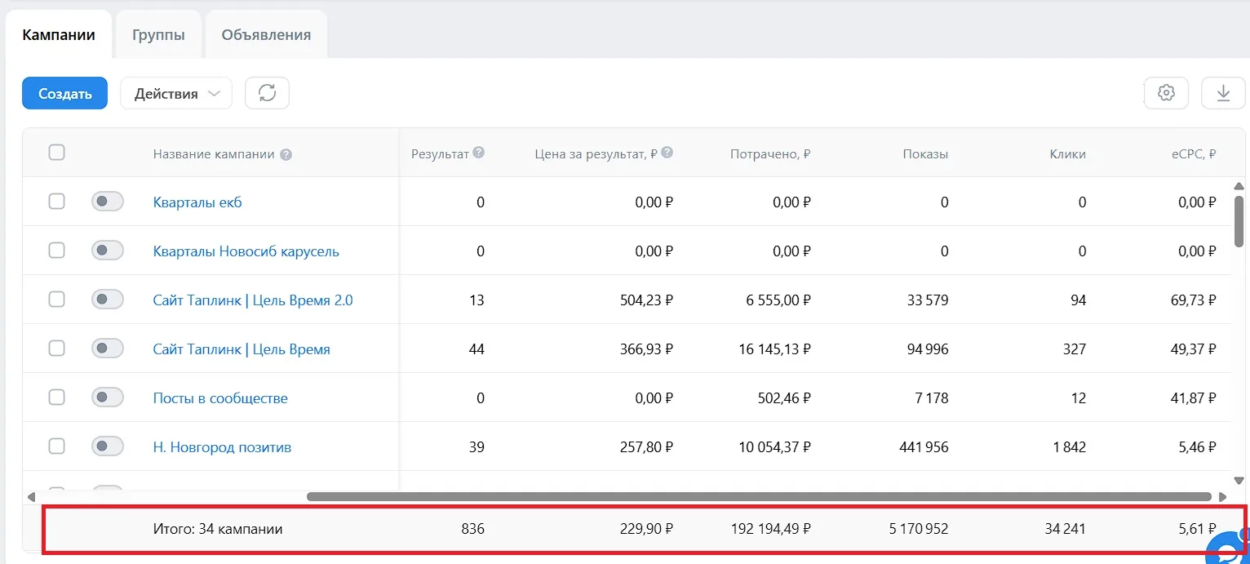Click the horizontal scrollbar thumb
This screenshot has width=1250, height=564.
pos(759,496)
